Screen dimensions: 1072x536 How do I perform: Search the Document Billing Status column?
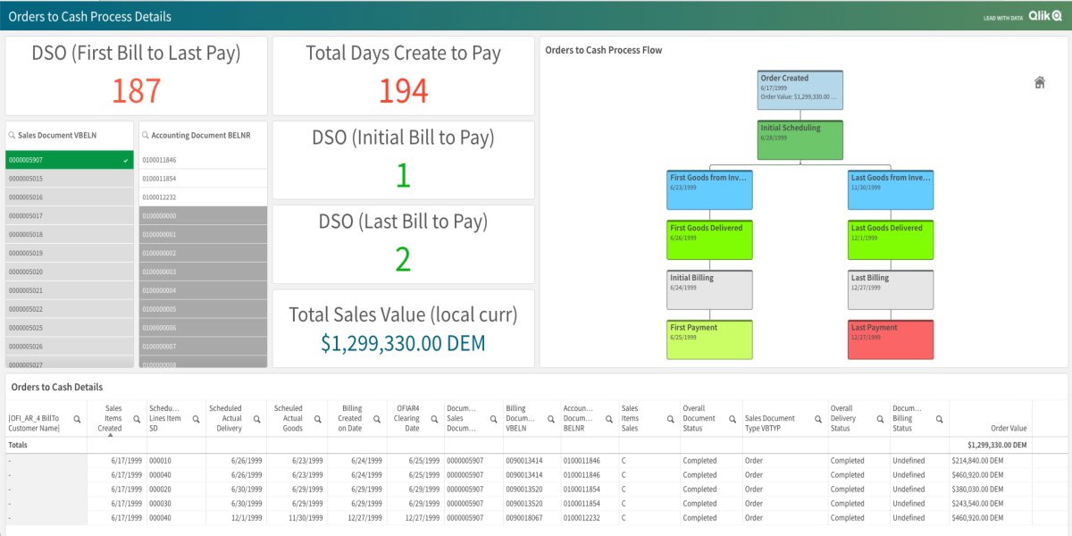pos(939,418)
